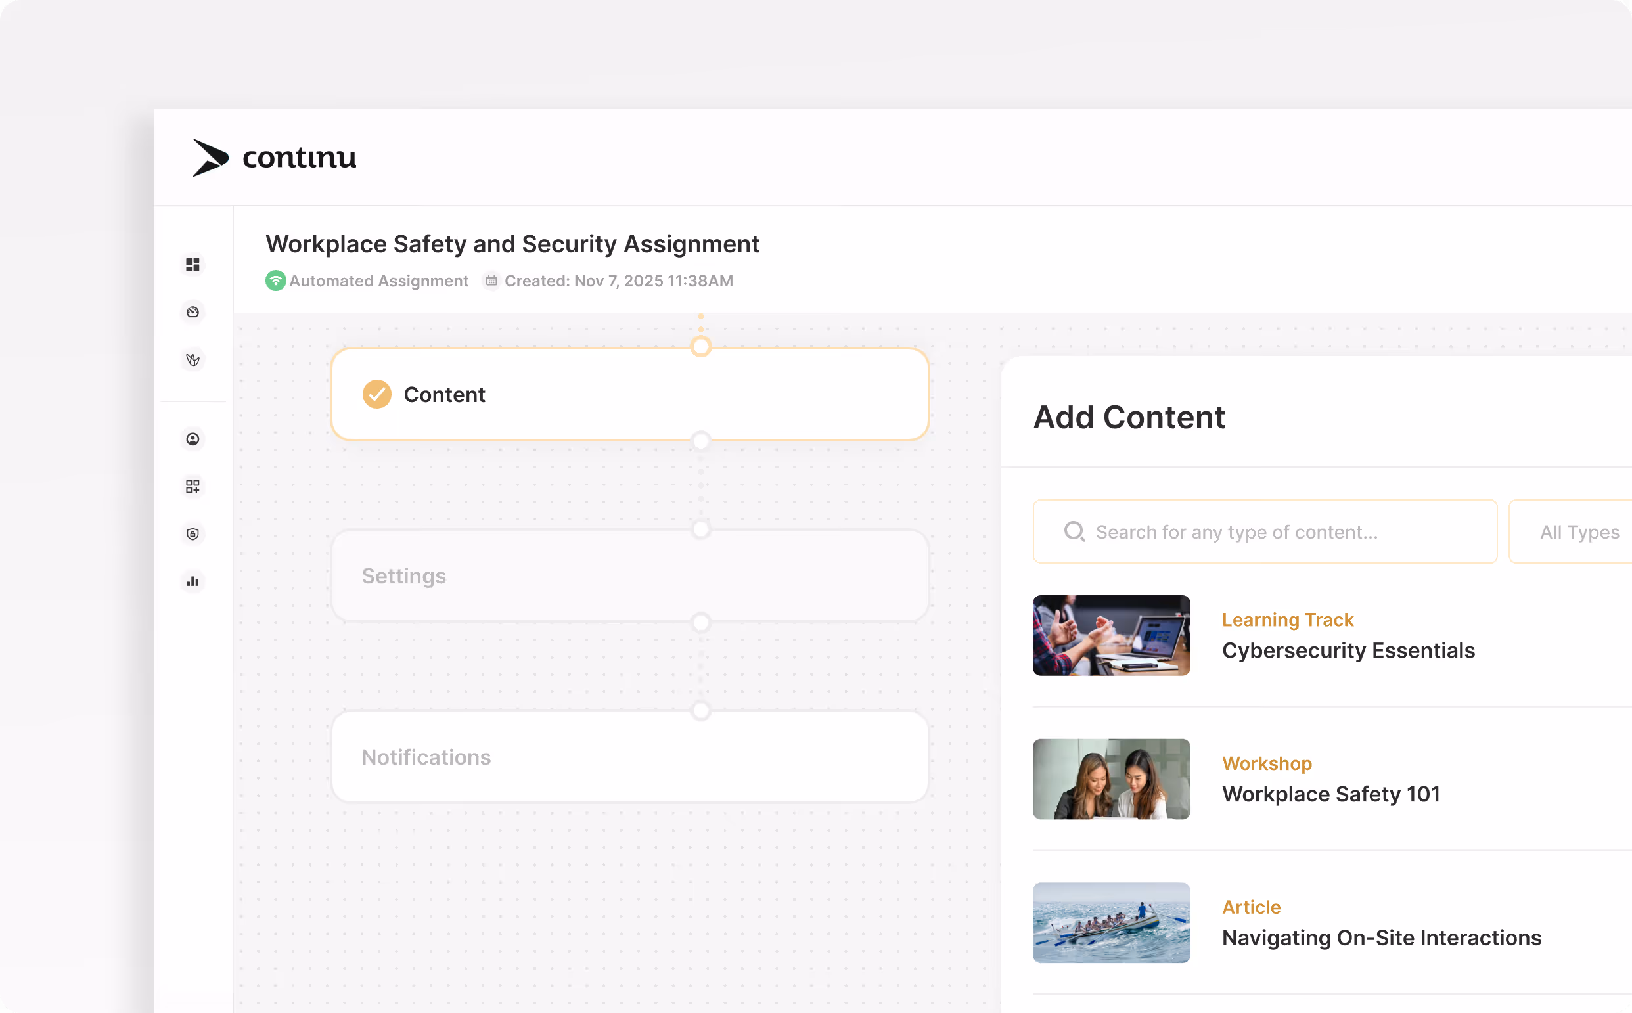Focus the content search input field

click(1265, 532)
